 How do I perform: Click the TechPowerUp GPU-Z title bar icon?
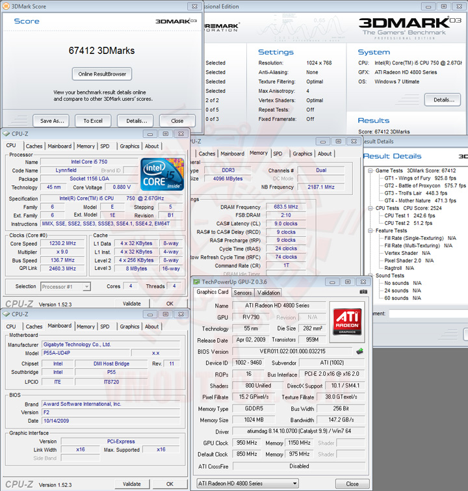click(x=196, y=282)
